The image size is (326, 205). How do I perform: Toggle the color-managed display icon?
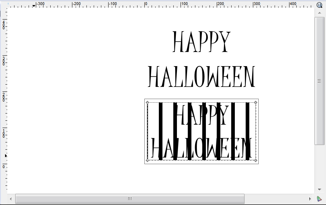click(x=319, y=198)
